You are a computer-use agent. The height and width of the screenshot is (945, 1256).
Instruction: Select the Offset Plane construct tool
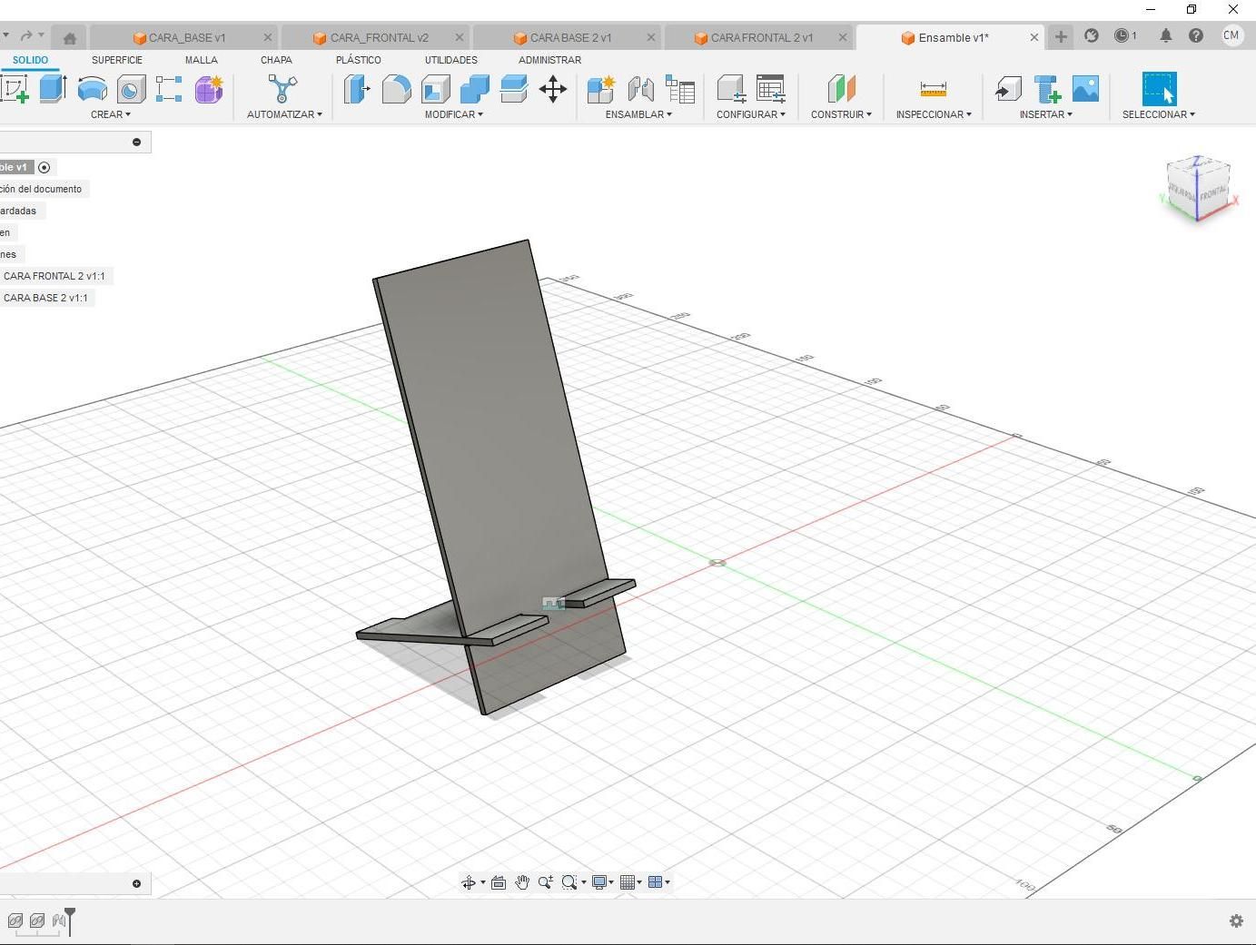click(x=841, y=89)
